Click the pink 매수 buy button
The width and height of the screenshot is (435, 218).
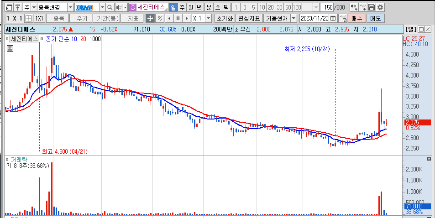coord(357,19)
